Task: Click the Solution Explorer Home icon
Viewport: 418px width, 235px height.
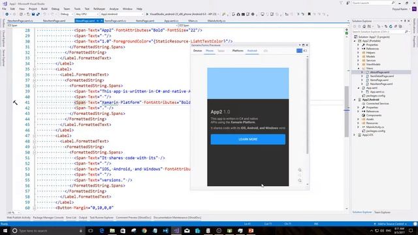Action: pyautogui.click(x=364, y=26)
